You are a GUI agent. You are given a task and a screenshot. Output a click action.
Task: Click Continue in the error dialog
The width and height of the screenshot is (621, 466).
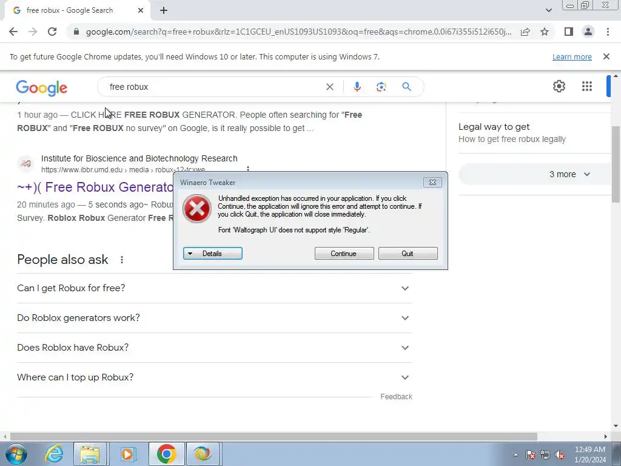(344, 254)
